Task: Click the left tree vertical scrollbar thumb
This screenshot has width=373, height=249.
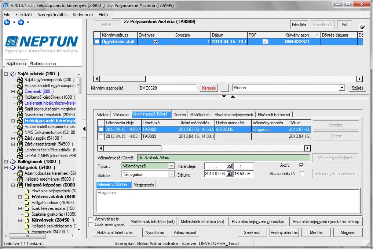Action: [x=79, y=86]
